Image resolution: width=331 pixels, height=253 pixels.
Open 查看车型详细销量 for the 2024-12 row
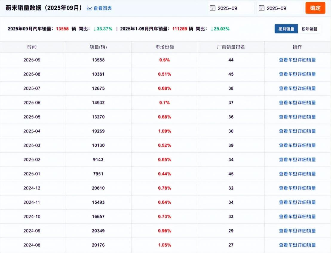click(x=297, y=188)
